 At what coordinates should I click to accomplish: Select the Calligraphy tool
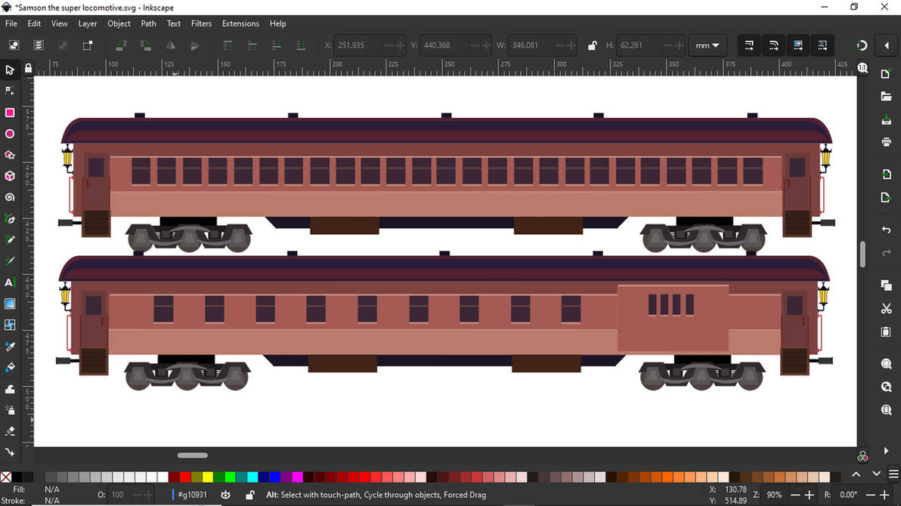click(x=10, y=261)
